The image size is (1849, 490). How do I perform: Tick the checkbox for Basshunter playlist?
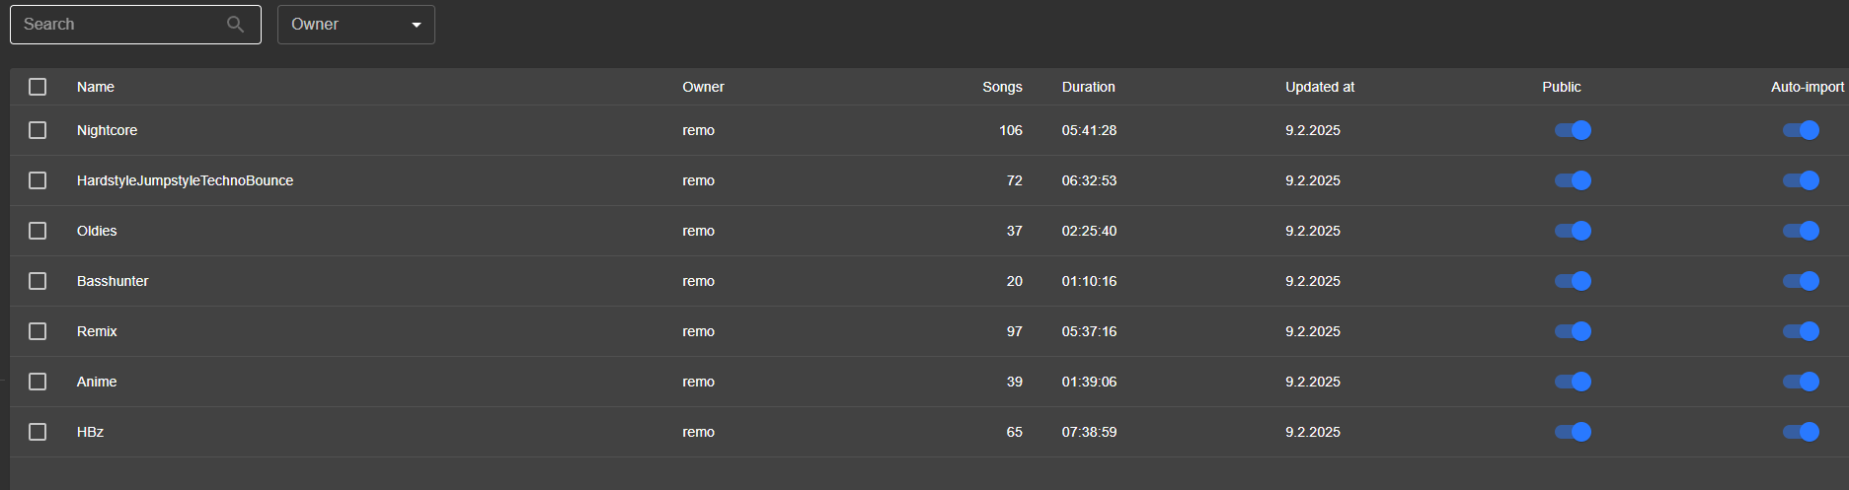38,281
